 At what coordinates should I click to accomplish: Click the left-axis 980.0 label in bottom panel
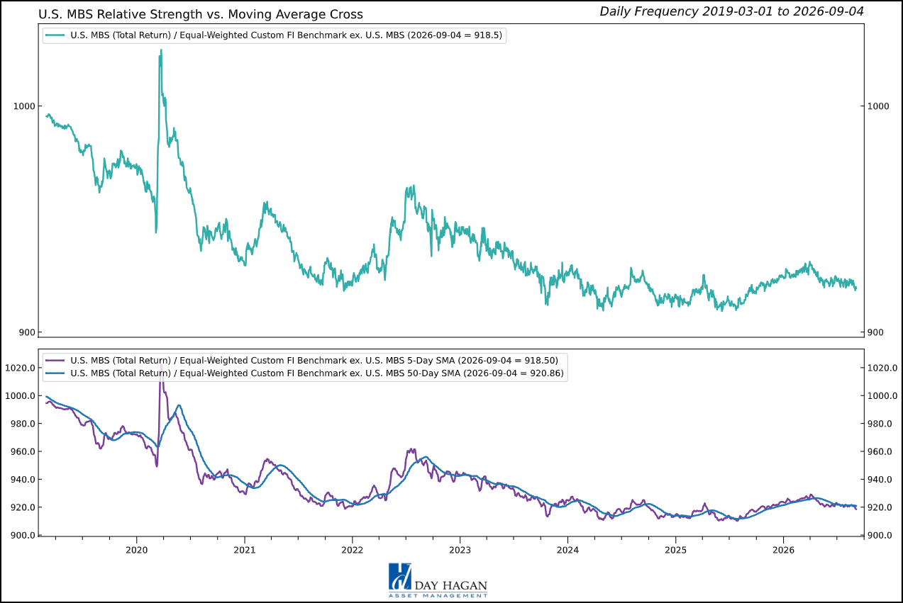[21, 424]
